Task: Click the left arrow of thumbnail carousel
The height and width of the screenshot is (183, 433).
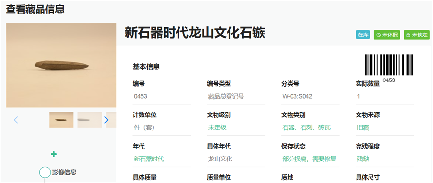Action: (x=16, y=120)
